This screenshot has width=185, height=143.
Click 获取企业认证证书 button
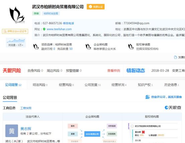coord(15,31)
